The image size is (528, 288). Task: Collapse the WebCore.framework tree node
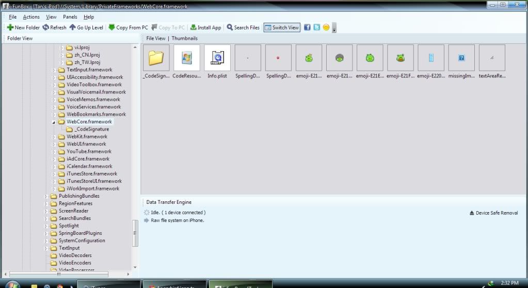pos(54,122)
